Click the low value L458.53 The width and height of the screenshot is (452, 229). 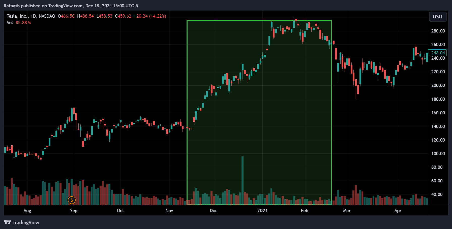tap(104, 16)
